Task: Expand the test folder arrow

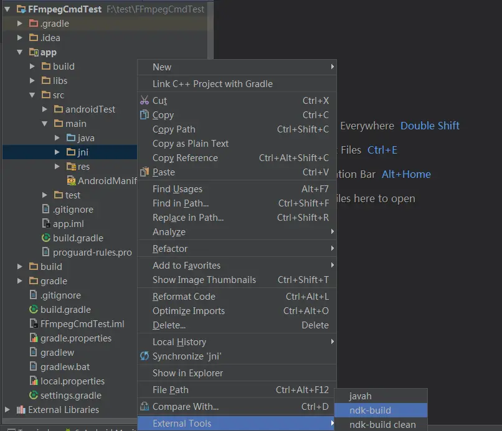Action: [x=45, y=195]
